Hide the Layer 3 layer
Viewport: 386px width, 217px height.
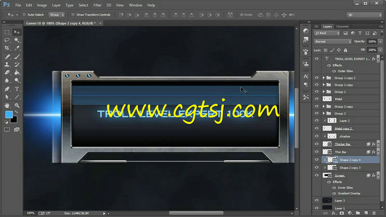tap(317, 201)
